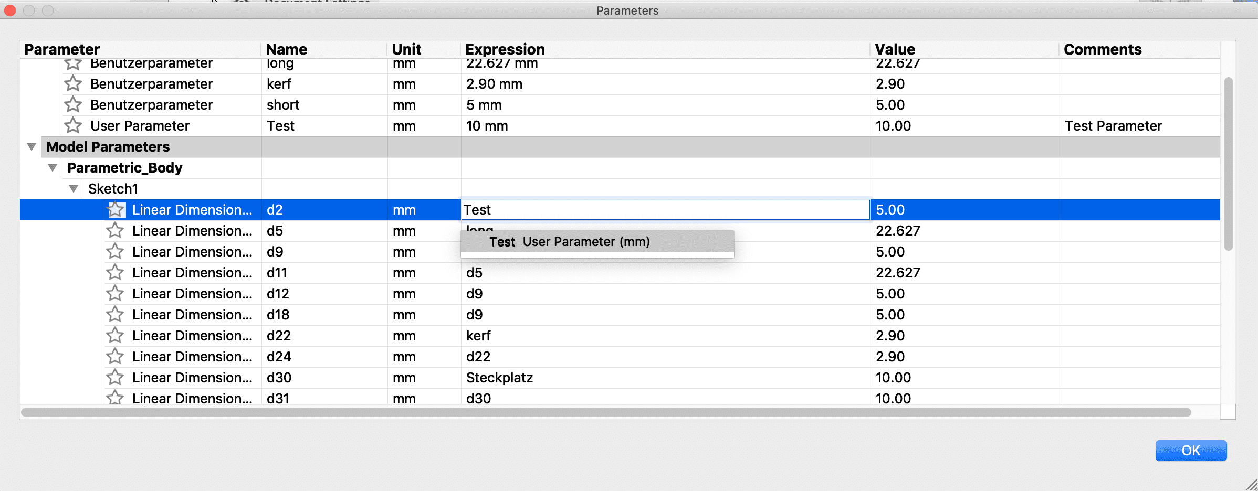Toggle favorite for dimension d12
The width and height of the screenshot is (1258, 491).
(x=115, y=294)
